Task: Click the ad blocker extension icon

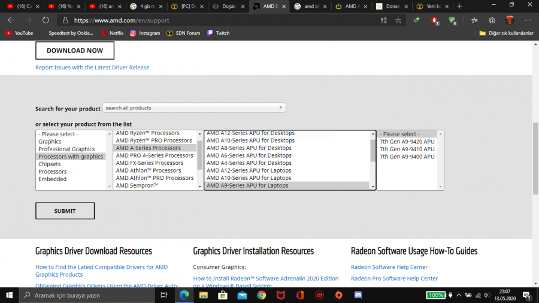Action: 435,20
